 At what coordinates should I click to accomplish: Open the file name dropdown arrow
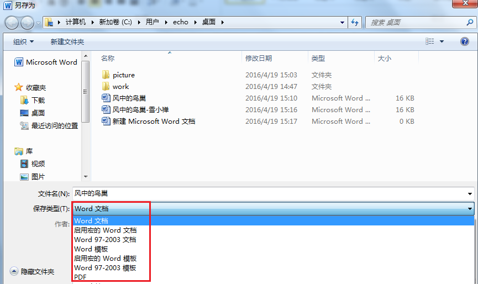point(470,194)
